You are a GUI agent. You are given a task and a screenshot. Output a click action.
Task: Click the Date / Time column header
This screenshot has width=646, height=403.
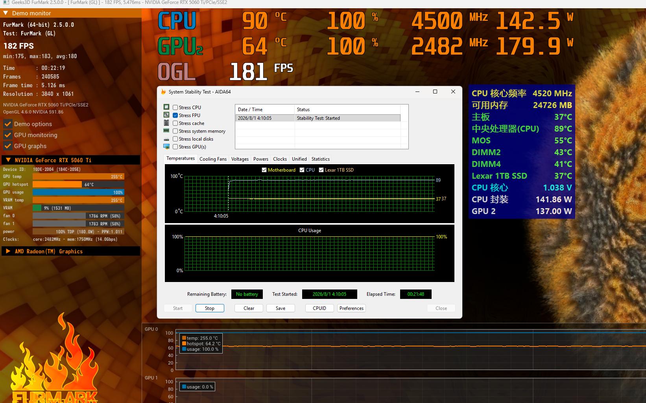tap(265, 109)
